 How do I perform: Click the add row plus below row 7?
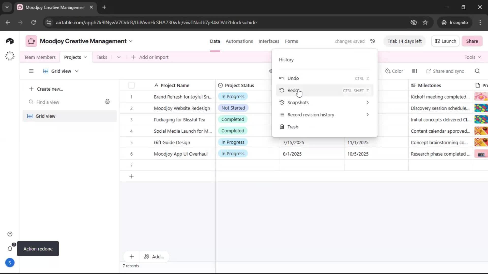tap(131, 176)
